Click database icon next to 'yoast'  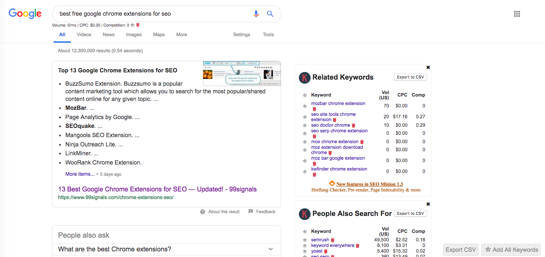326,251
